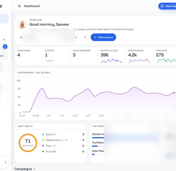Click the 'Good morning, Sameer' greeting

coord(49,24)
